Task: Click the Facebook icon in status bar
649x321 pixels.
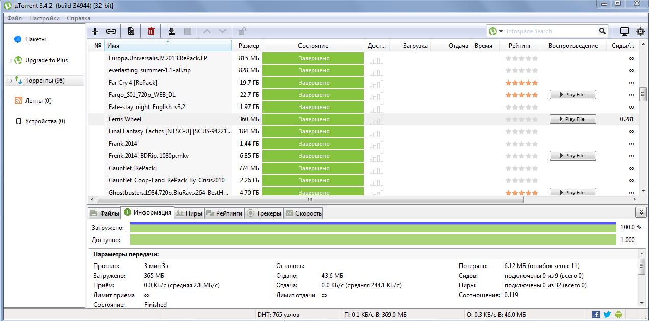Action: [x=596, y=314]
